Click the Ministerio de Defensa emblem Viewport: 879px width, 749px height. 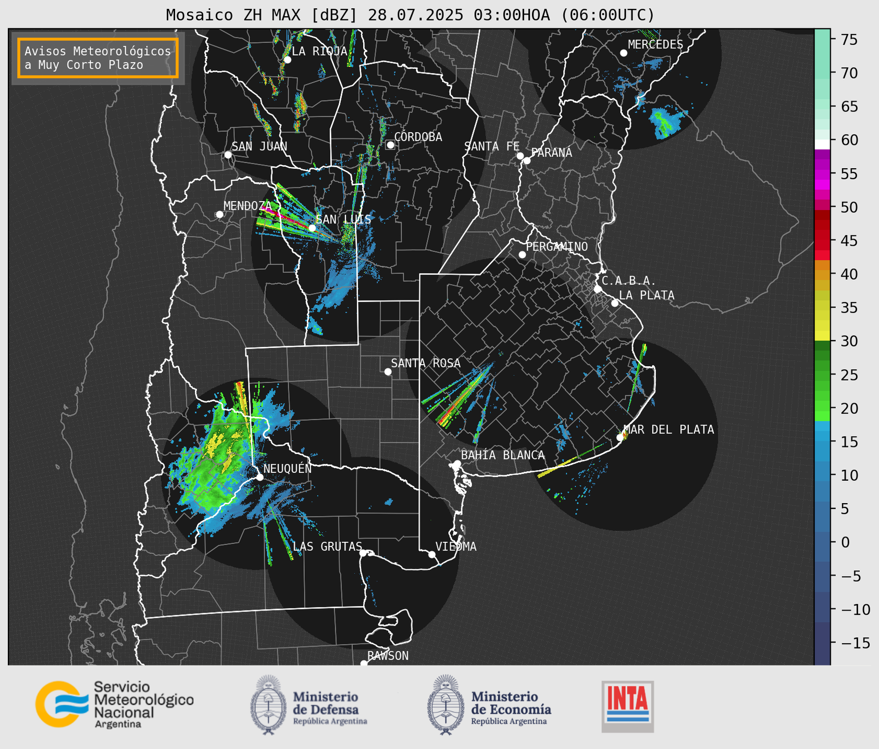268,705
